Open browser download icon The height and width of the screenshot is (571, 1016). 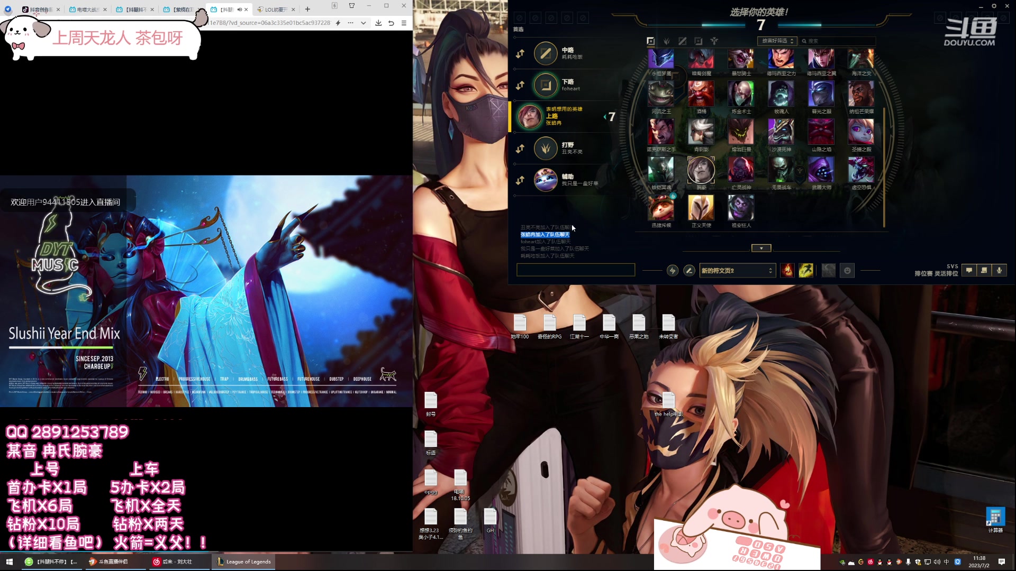(378, 23)
